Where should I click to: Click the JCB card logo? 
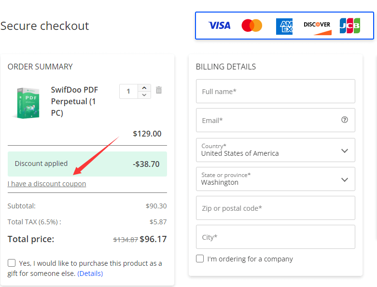click(349, 26)
